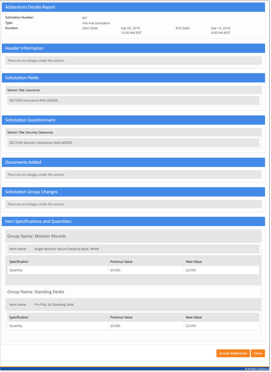This screenshot has height=372, width=271.
Task: Click the Header Information section title
Action: pos(24,48)
